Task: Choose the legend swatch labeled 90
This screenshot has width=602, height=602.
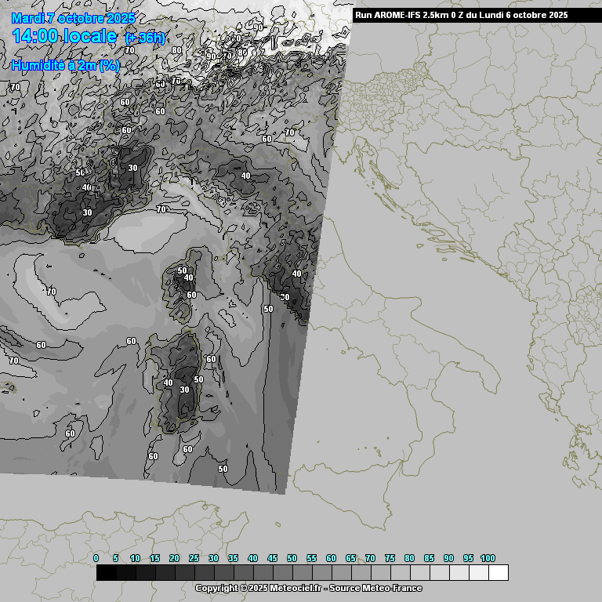Action: (x=459, y=573)
